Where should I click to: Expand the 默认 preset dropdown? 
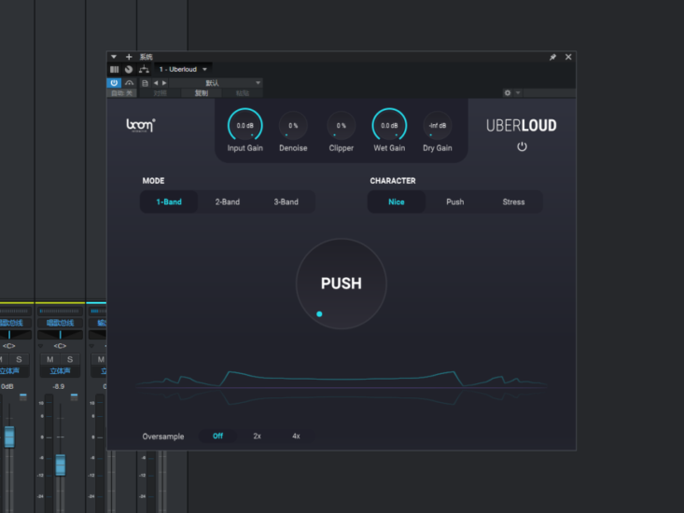tap(258, 82)
